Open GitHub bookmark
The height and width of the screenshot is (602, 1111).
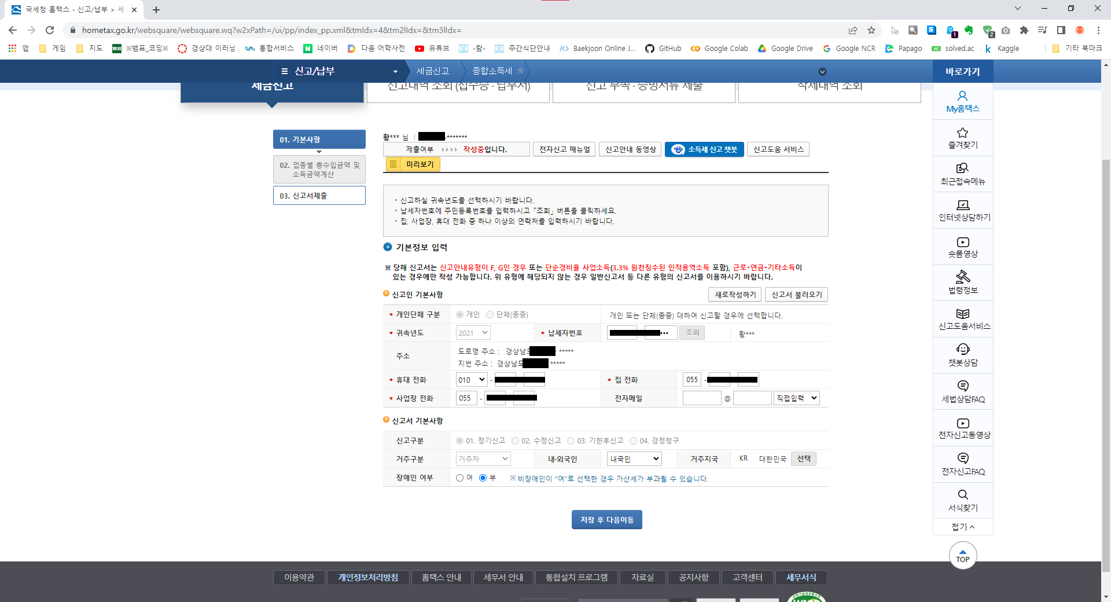tap(663, 49)
